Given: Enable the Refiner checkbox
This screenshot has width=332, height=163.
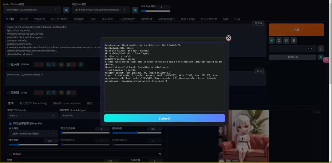Looking at the screenshot, I should coord(10,154).
